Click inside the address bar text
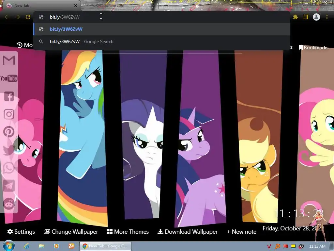Viewport: 334px width, 251px height. pyautogui.click(x=65, y=17)
